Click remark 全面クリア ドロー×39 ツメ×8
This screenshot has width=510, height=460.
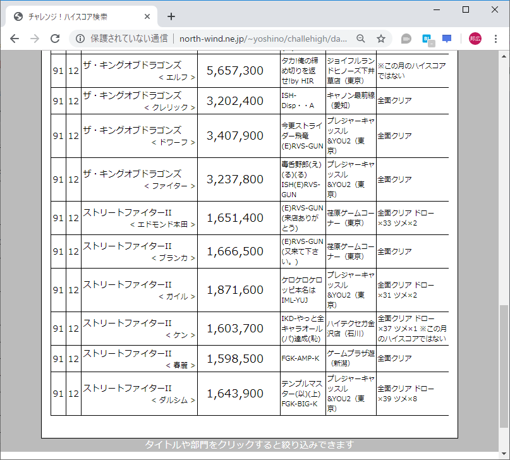(x=406, y=394)
